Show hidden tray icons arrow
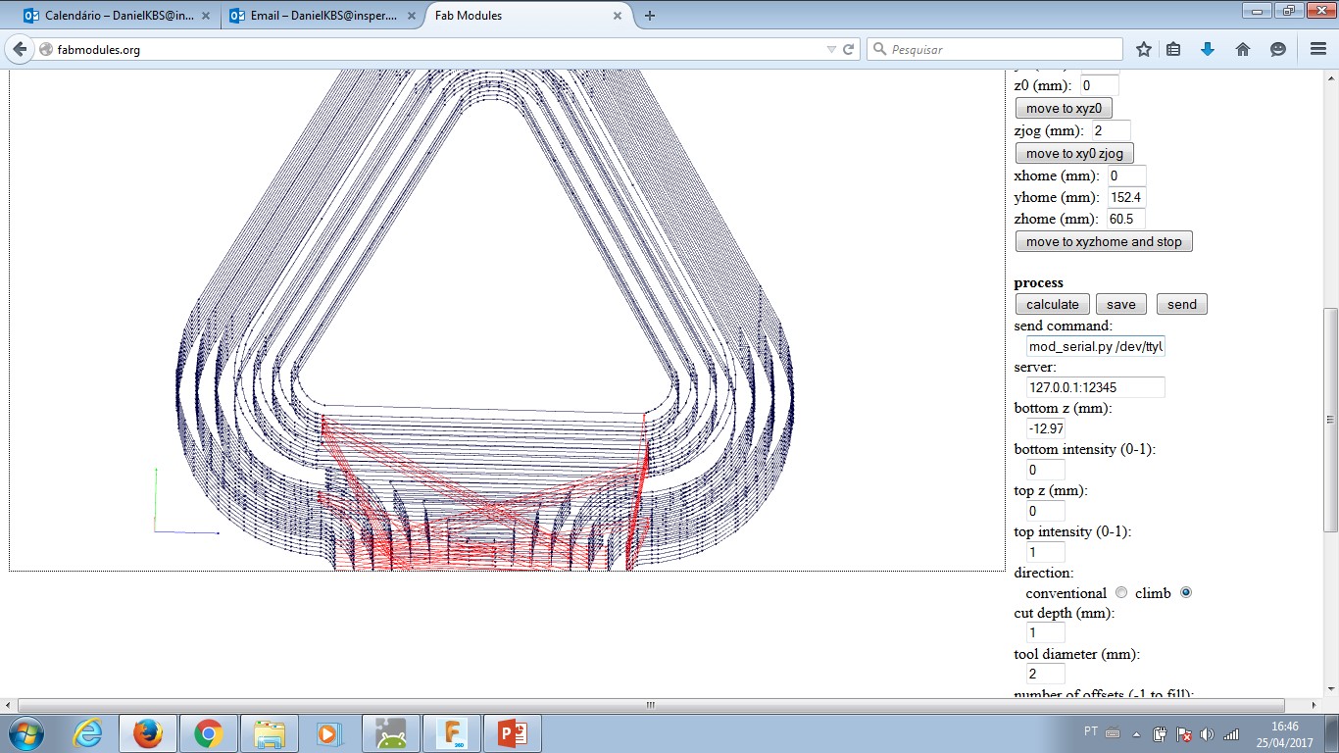Image resolution: width=1339 pixels, height=753 pixels. tap(1137, 733)
